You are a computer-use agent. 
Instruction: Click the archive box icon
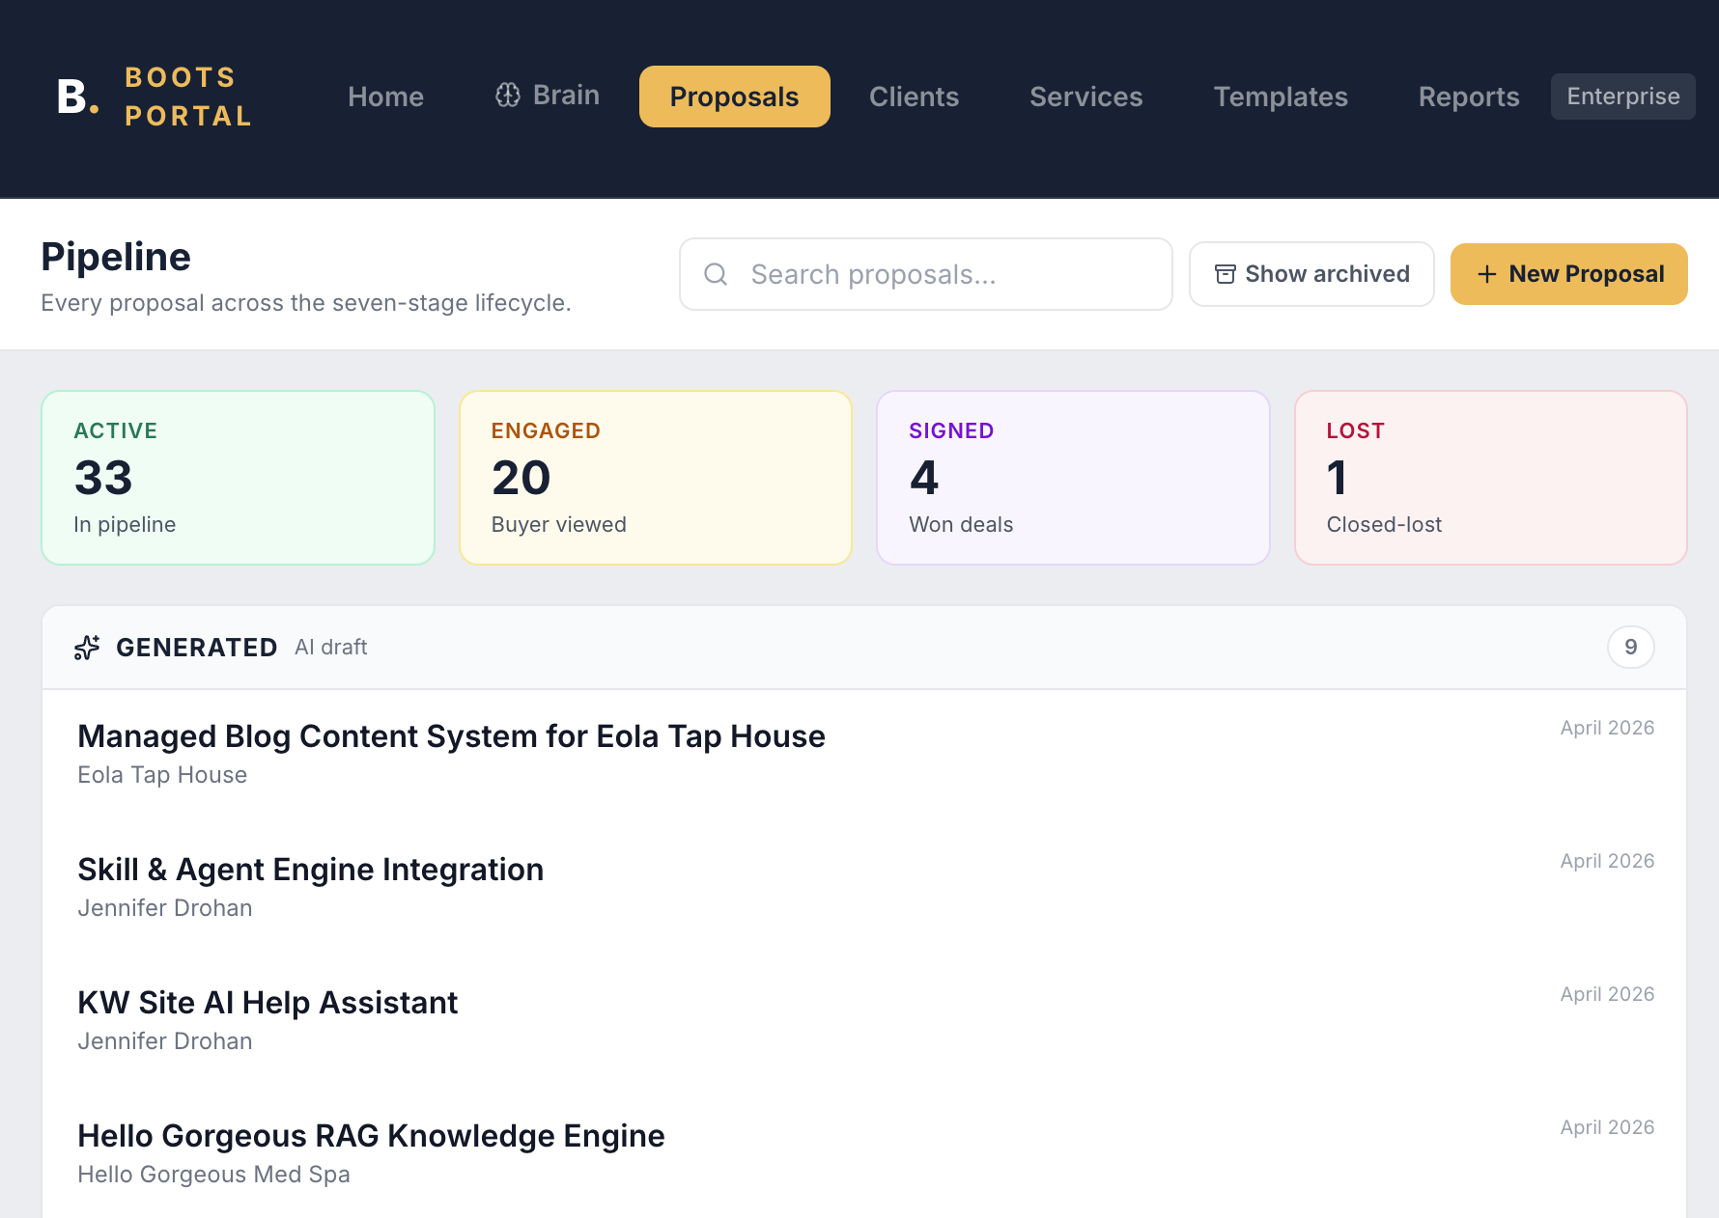[1226, 274]
